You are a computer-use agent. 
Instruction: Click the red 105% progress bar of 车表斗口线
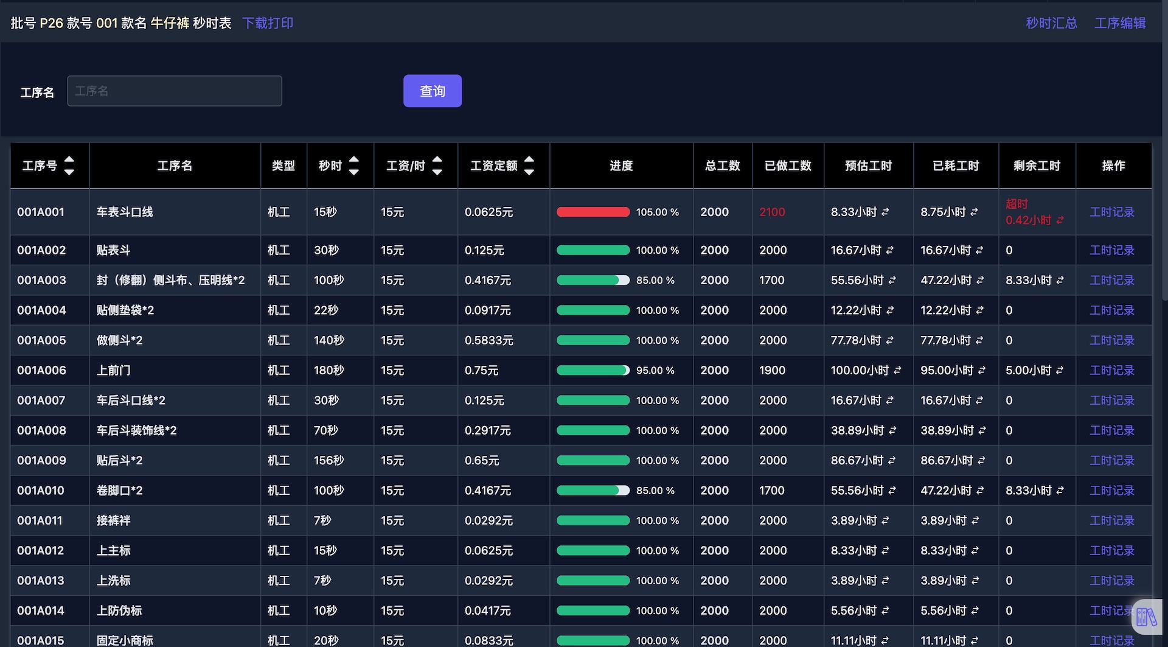(593, 212)
